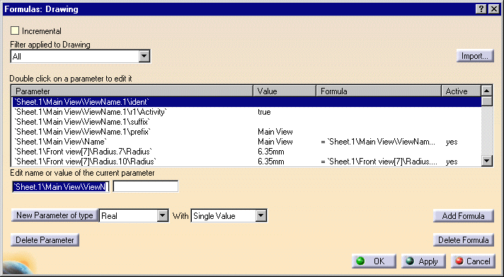Screen dimensions: 504x277
Task: Click New Parameter of type button
Action: pyautogui.click(x=55, y=215)
